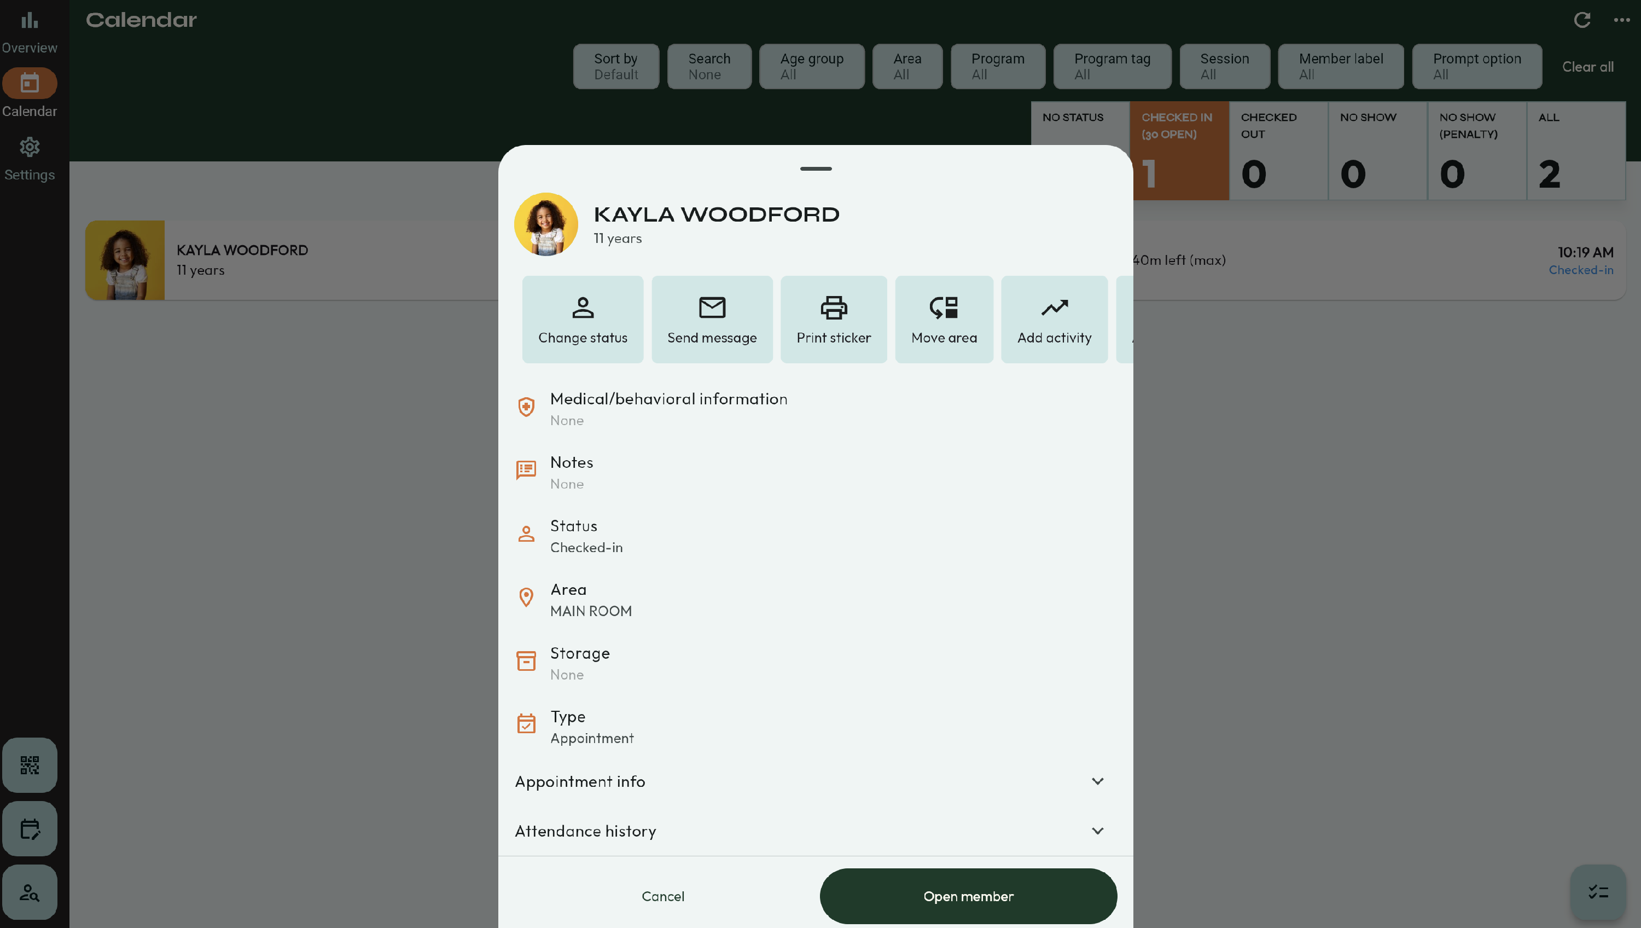Cancel the member details dialog
The height and width of the screenshot is (928, 1641).
click(x=662, y=896)
